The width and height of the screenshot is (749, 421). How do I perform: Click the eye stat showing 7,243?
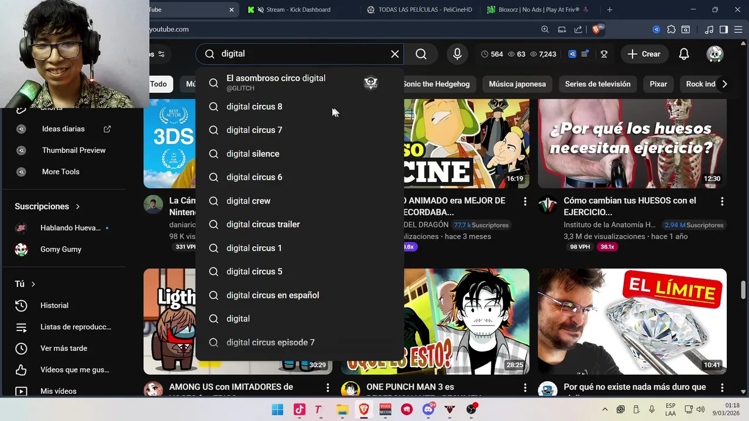543,54
